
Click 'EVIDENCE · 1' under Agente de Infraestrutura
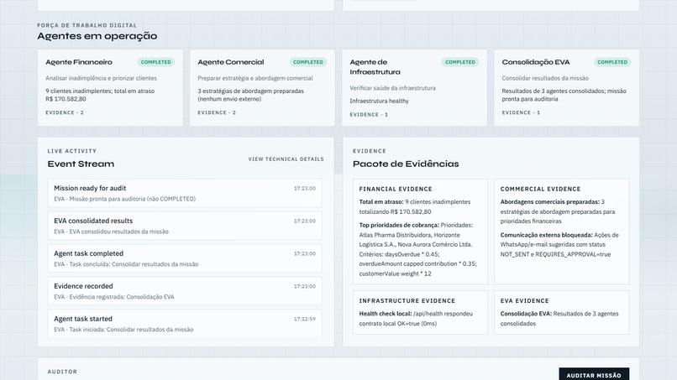tap(369, 115)
